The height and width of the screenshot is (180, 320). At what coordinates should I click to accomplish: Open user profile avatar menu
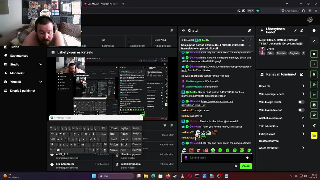[x=310, y=19]
